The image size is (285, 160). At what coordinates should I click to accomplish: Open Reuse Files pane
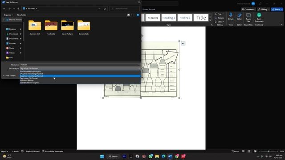[248, 17]
